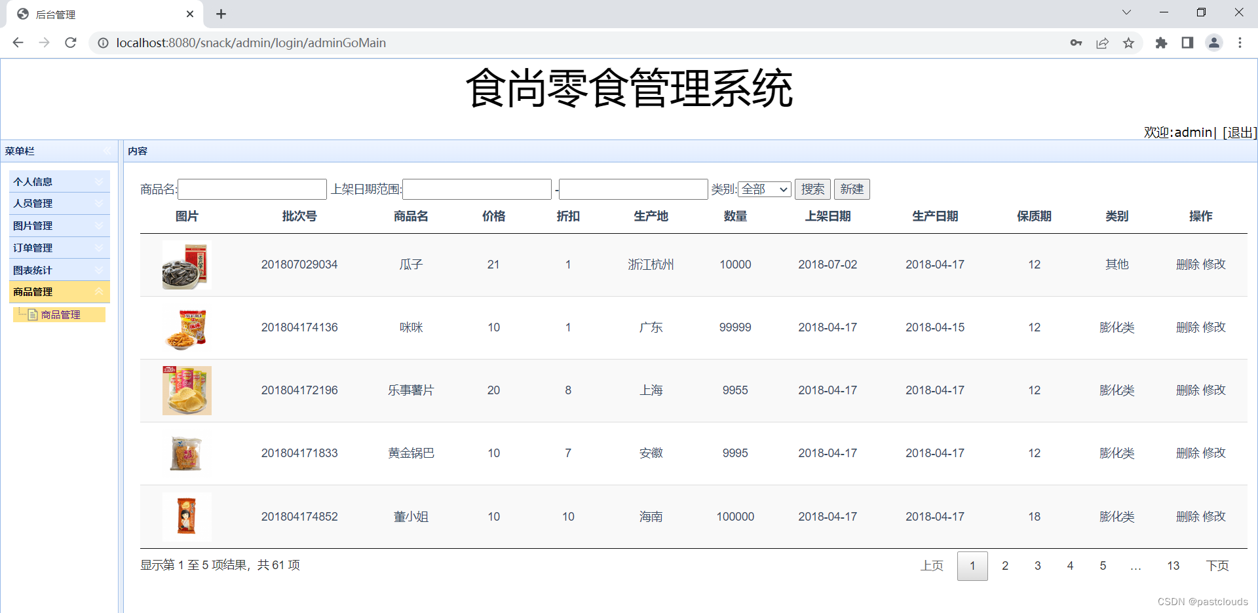Share this page icon

tap(1102, 43)
